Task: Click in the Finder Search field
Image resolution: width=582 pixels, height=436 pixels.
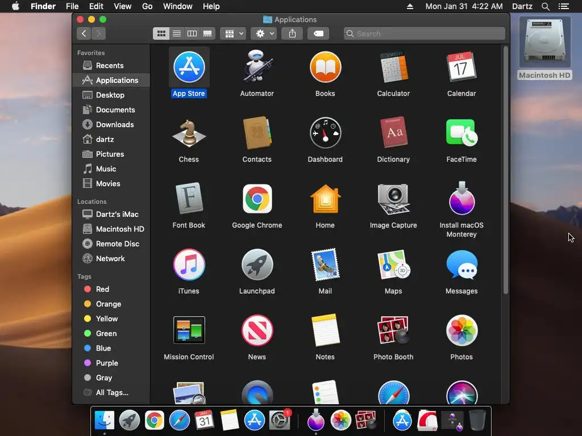Action: (x=424, y=33)
